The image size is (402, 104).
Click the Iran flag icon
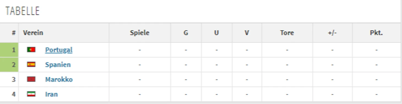coord(31,94)
